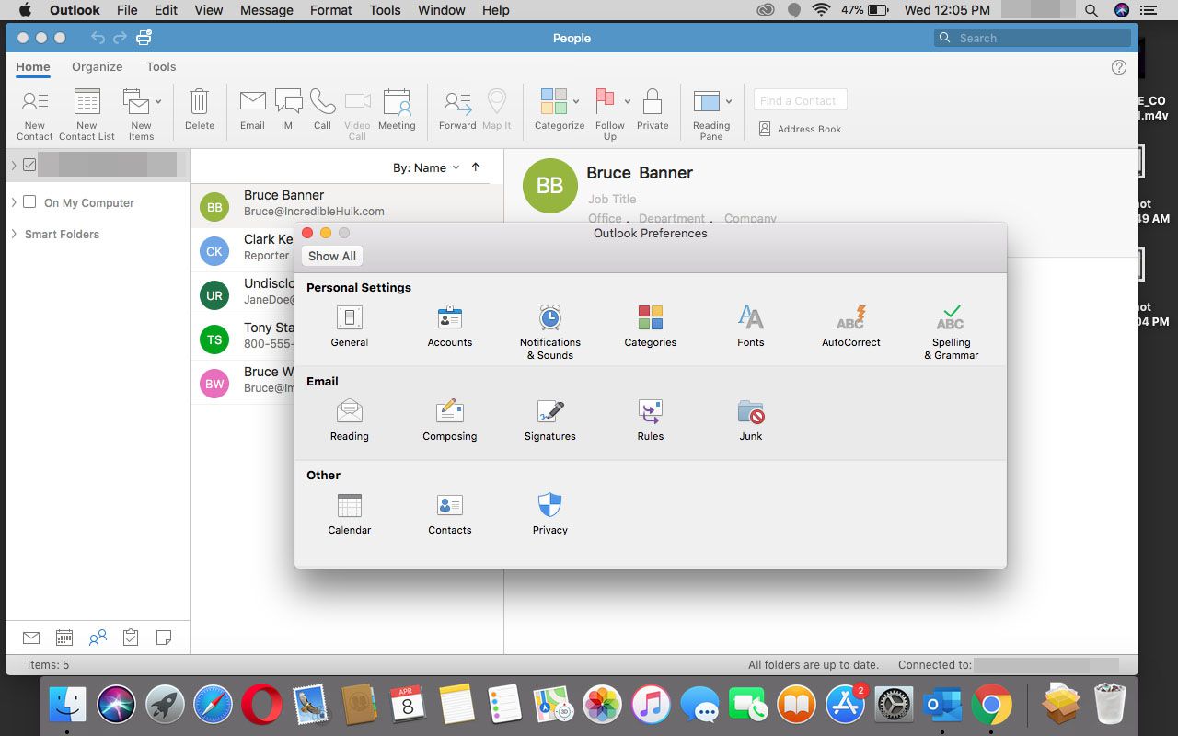Mark the contact as Private
1178x736 pixels.
click(x=653, y=109)
